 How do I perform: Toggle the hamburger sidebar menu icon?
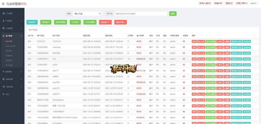point(3,4)
